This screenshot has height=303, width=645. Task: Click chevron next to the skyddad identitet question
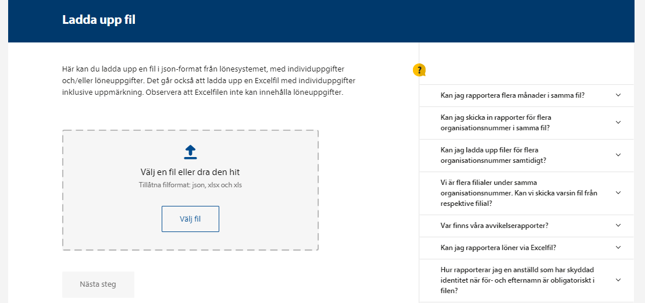pos(618,280)
